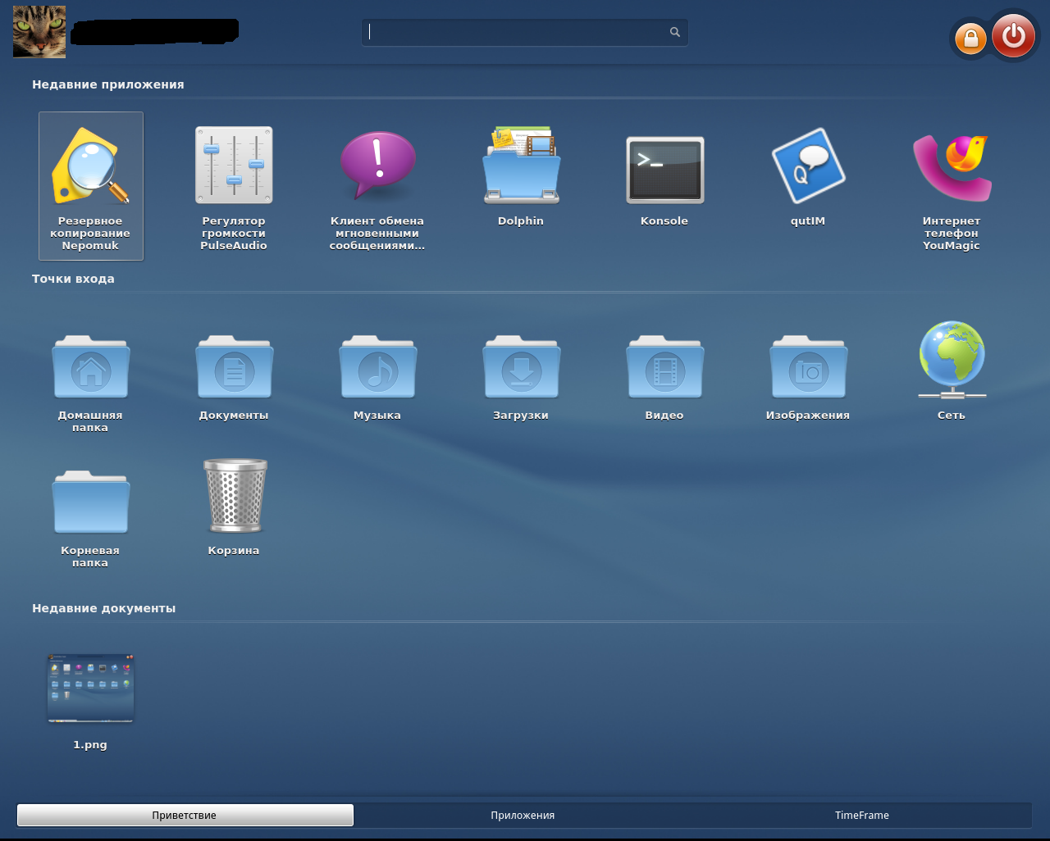Image resolution: width=1050 pixels, height=841 pixels.
Task: Open Nepomuk backup application icon
Action: coord(91,166)
